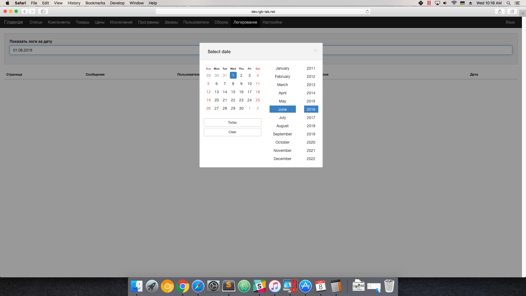Pick year 2018 in year list
Screen dimensions: 526x296
point(311,126)
